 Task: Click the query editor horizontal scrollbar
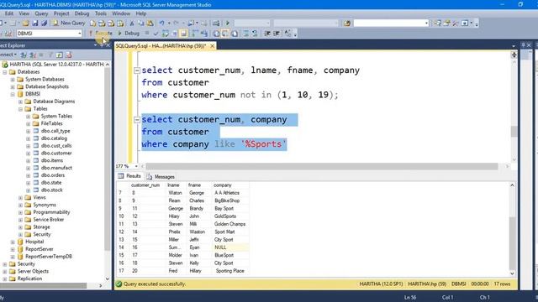coord(321,166)
